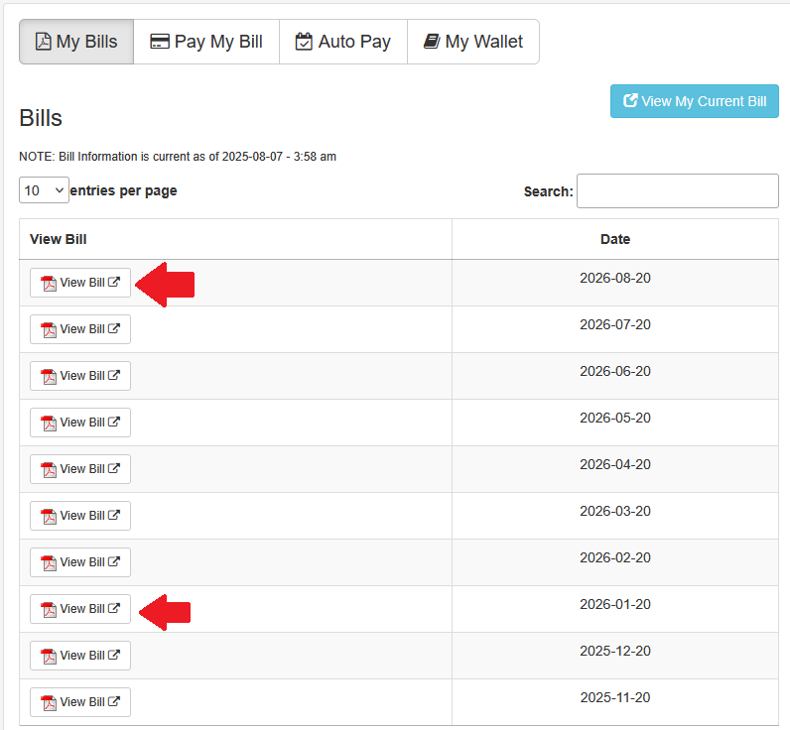
Task: Open the Auto Pay tab
Action: [x=343, y=42]
